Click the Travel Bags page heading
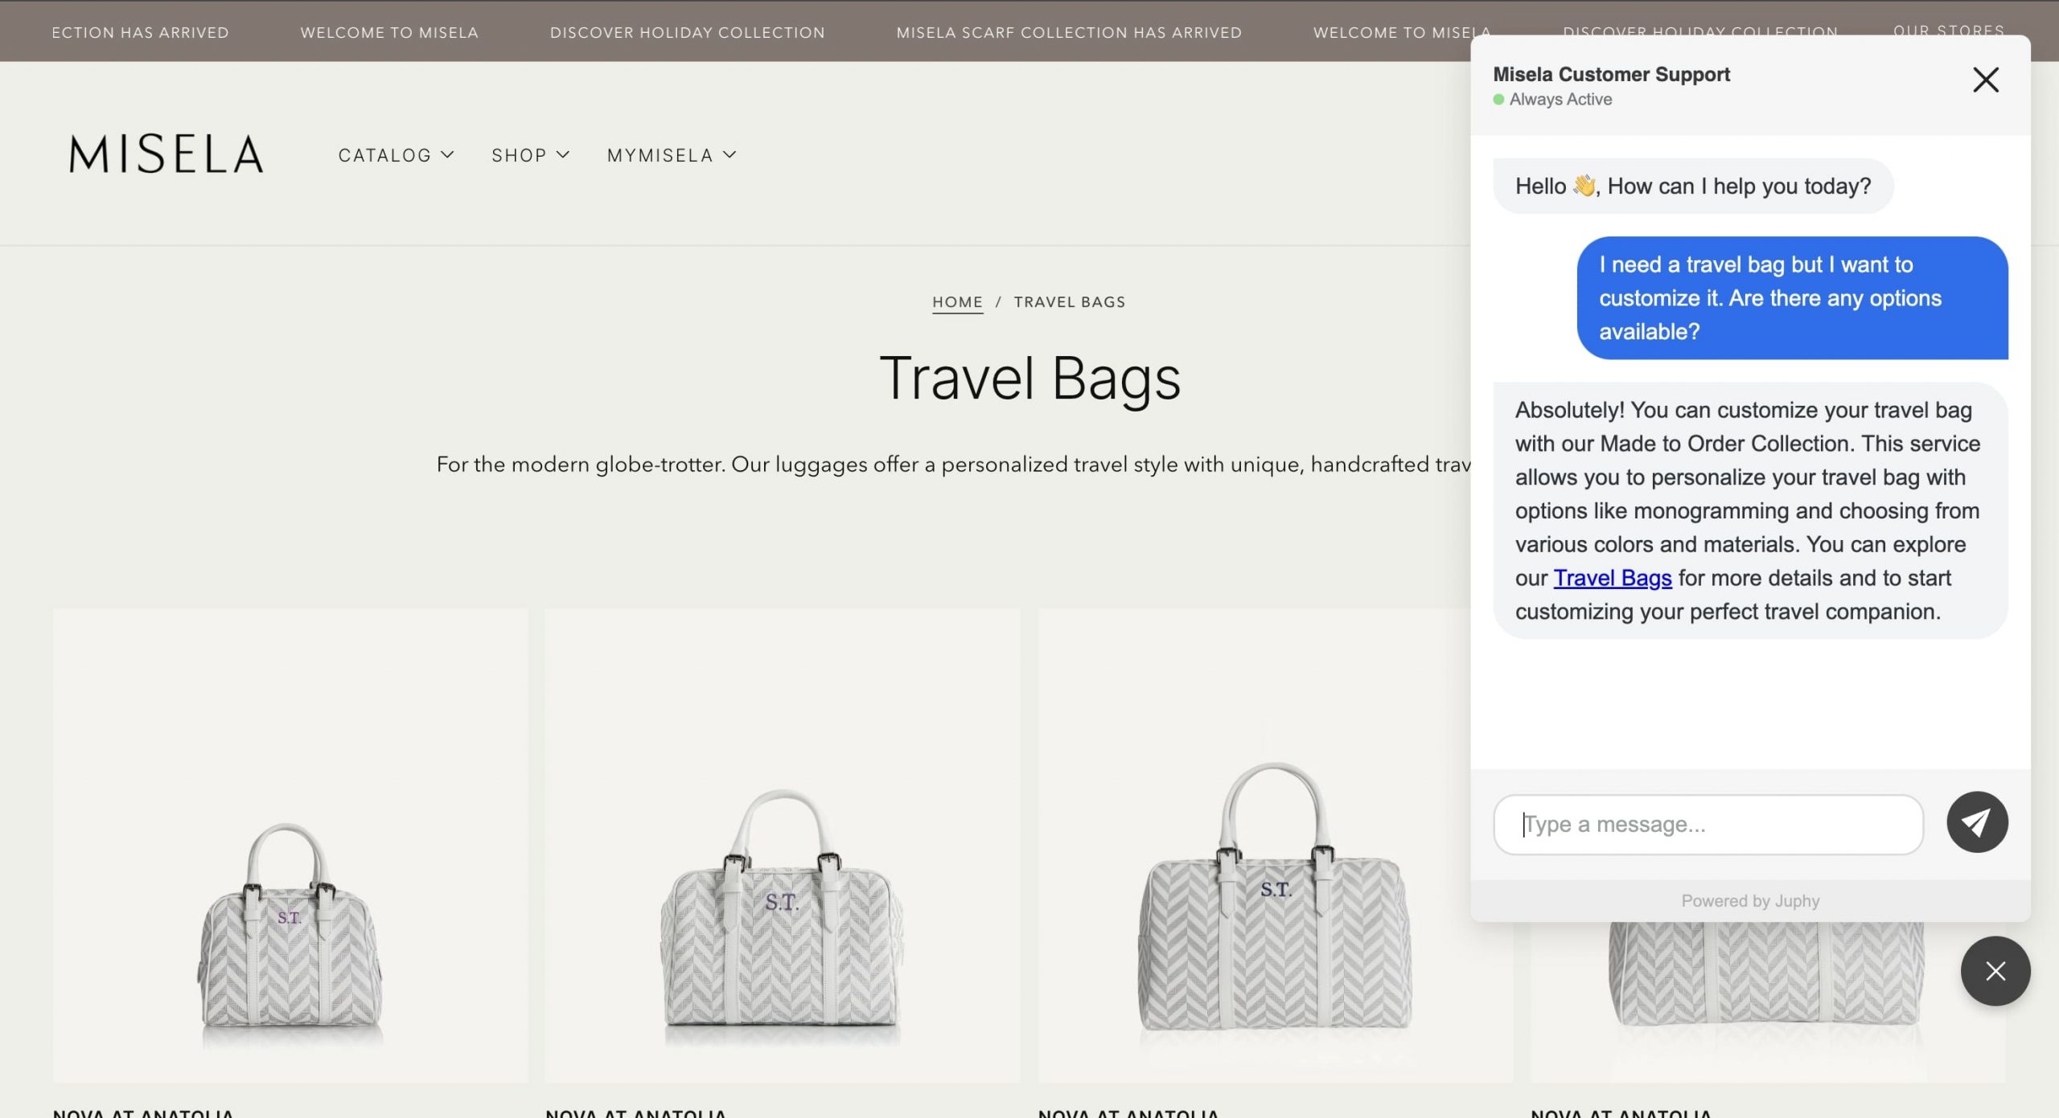Image resolution: width=2059 pixels, height=1118 pixels. [1029, 378]
